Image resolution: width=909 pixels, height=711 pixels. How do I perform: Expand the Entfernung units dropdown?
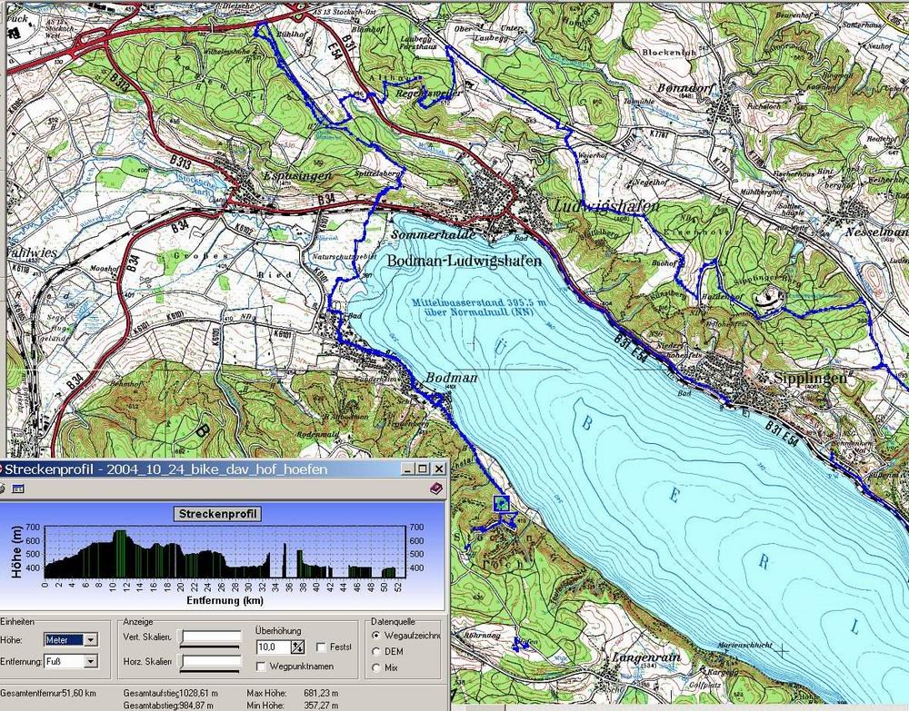[x=90, y=662]
